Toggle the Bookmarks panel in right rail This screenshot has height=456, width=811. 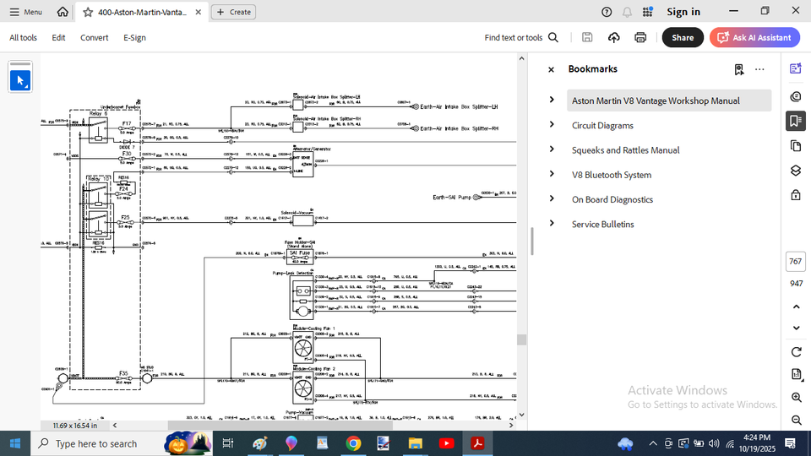click(x=795, y=121)
